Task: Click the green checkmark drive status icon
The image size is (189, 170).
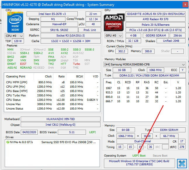Action: tap(8, 142)
